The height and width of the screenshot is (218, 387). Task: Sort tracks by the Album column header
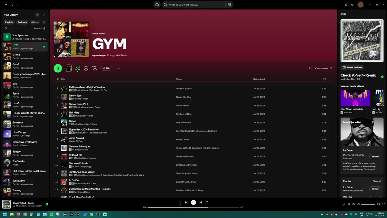pyautogui.click(x=179, y=79)
